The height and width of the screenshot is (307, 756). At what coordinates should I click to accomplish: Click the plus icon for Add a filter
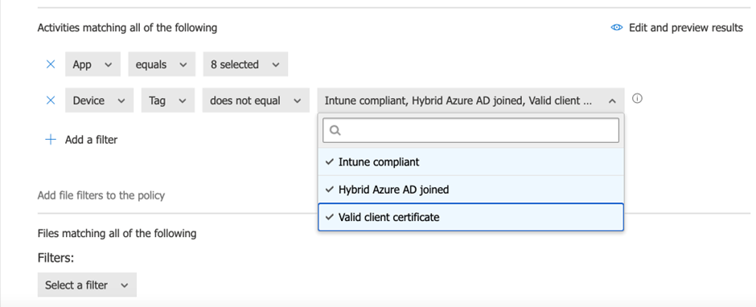click(51, 140)
